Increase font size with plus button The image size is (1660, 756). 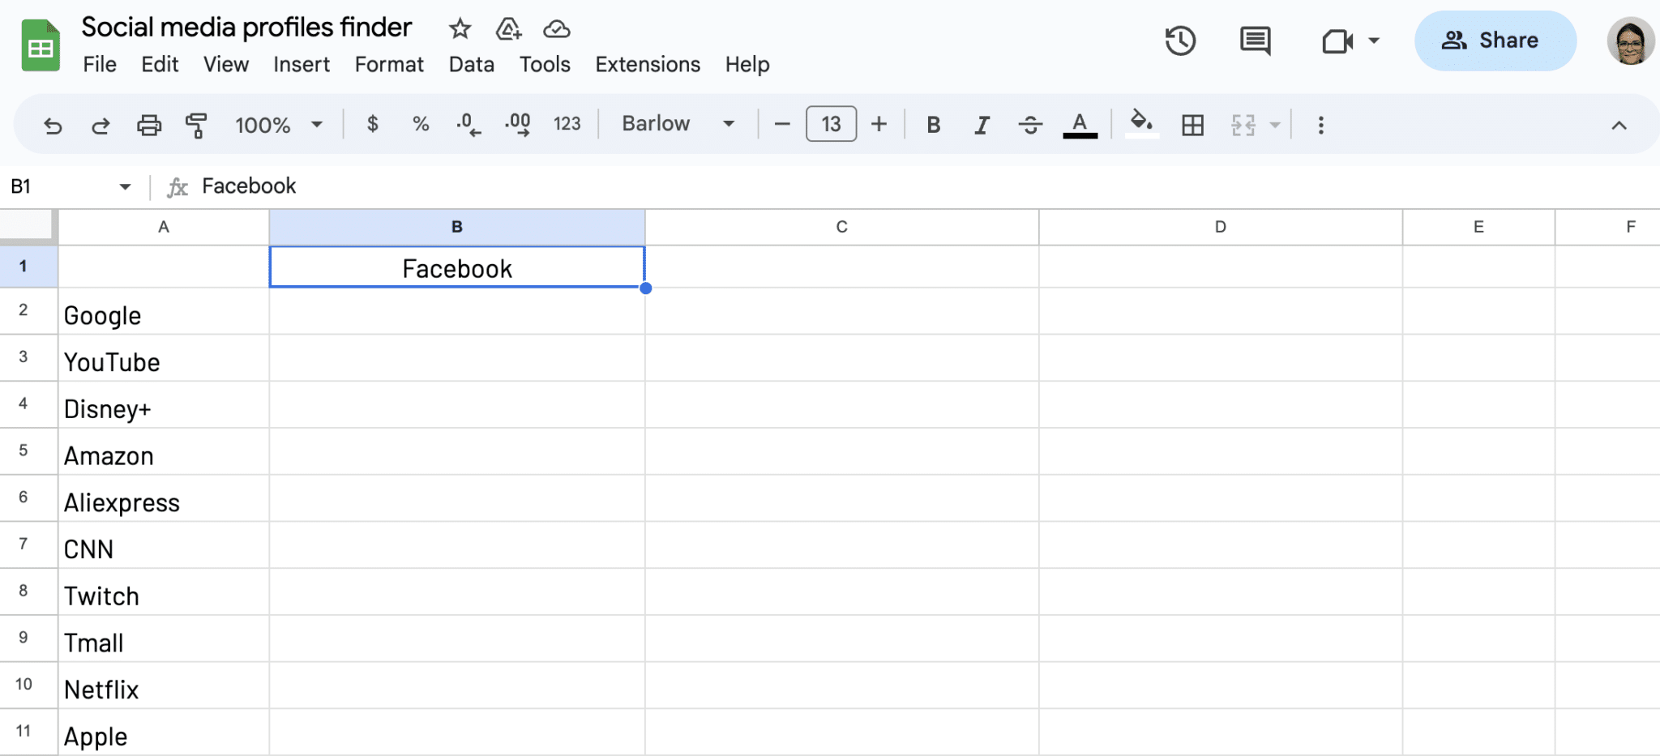coord(879,125)
